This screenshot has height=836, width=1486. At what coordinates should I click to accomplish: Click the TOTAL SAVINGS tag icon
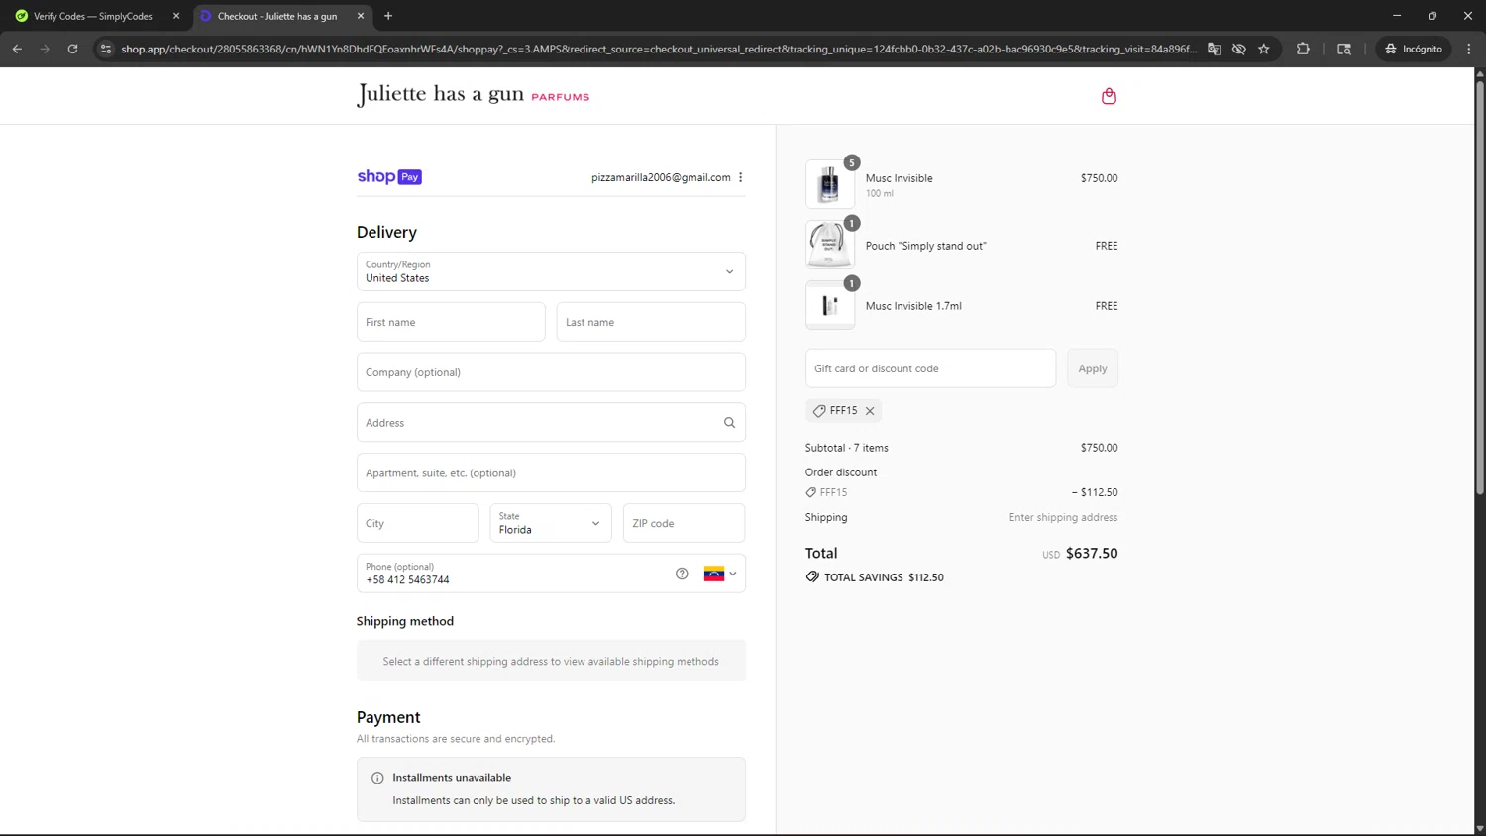(812, 576)
